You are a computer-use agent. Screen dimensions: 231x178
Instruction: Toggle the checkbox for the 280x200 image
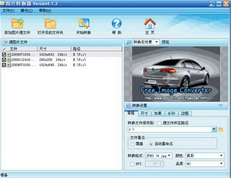(x=4, y=60)
